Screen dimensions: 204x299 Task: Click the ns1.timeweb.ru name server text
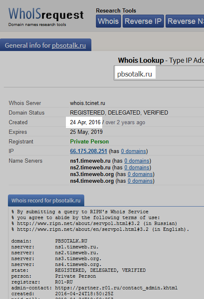click(90, 161)
